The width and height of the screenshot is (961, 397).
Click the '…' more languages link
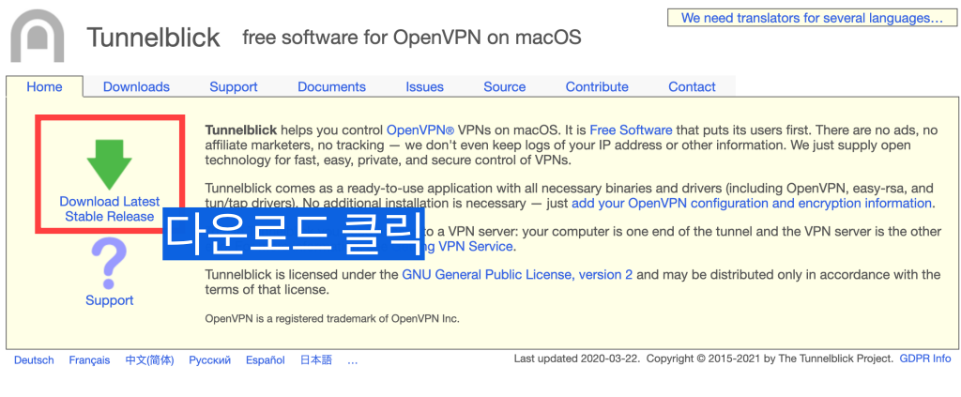pos(353,360)
